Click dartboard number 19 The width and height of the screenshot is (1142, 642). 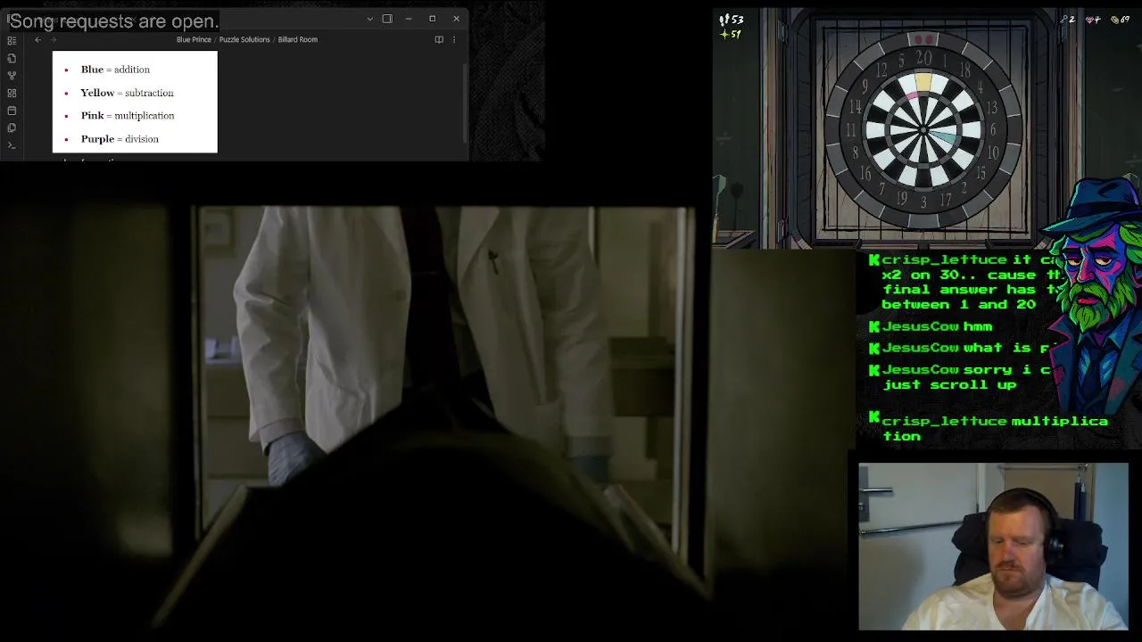(x=902, y=198)
